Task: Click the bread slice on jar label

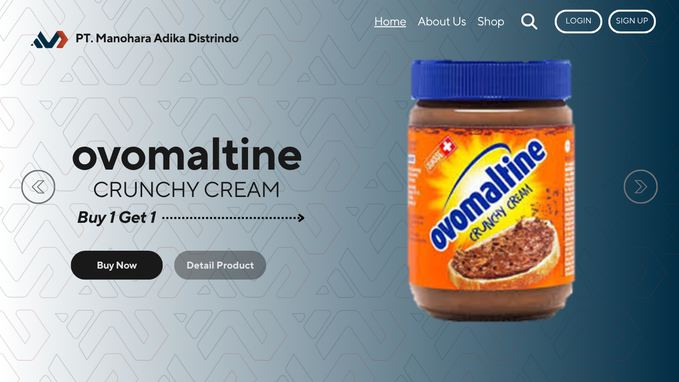Action: point(502,255)
